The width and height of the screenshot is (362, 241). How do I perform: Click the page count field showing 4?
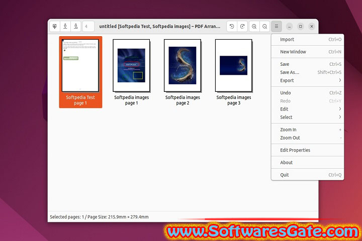pos(88,26)
